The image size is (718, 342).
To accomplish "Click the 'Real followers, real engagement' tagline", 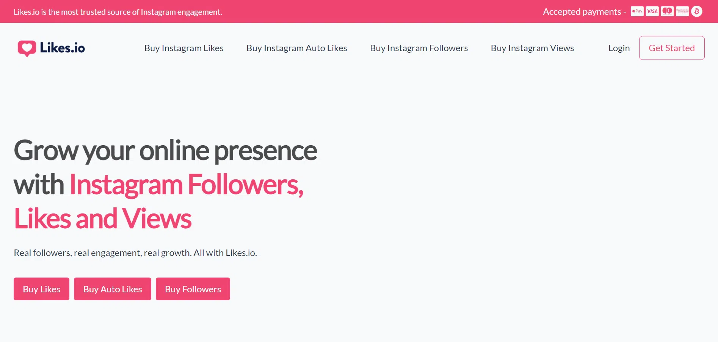I will pos(135,253).
